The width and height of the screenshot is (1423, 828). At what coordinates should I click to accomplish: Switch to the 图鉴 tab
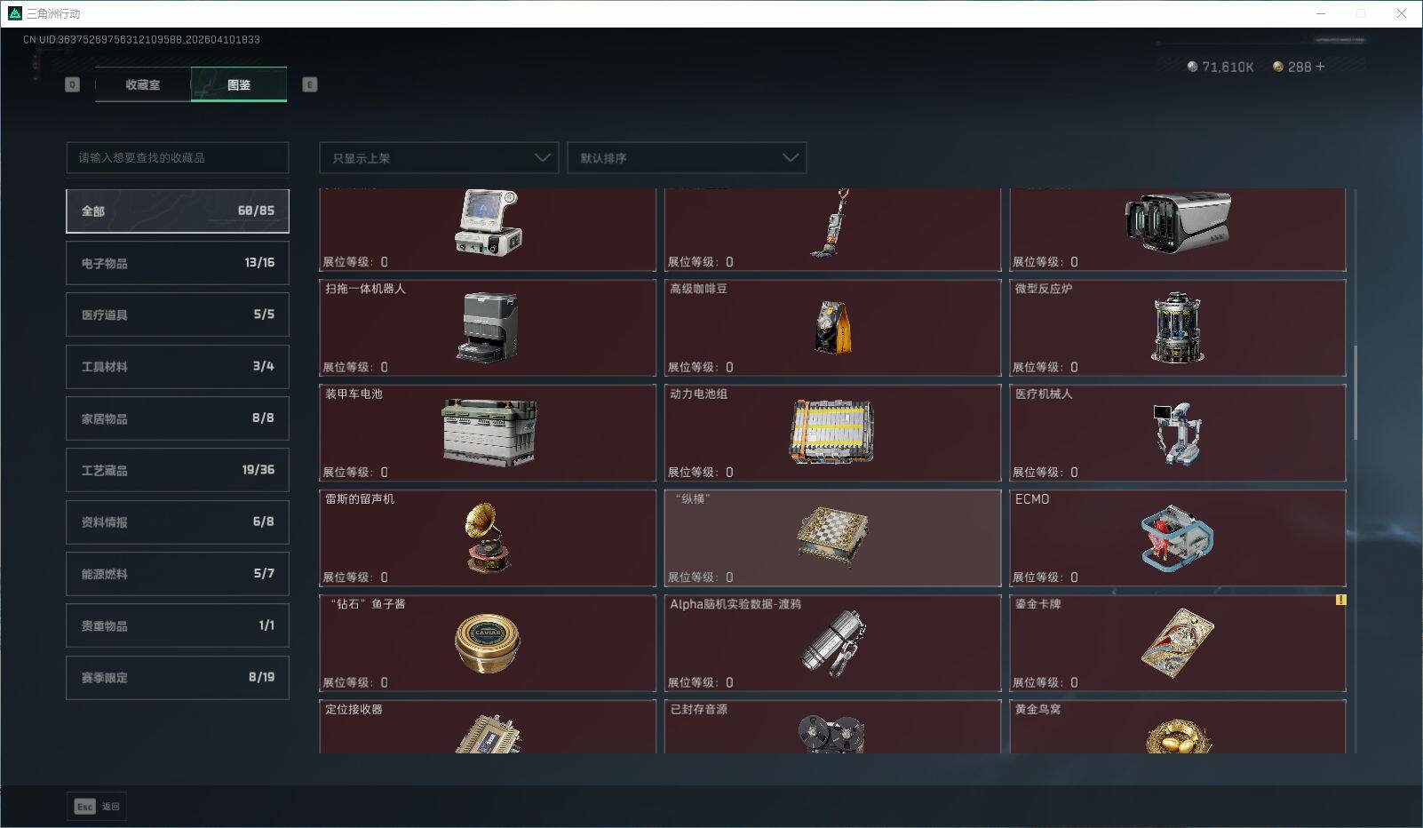239,84
